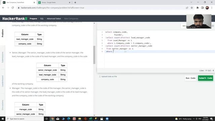Open the browser side panel icon
215x121 pixels.
(x=202, y=8)
